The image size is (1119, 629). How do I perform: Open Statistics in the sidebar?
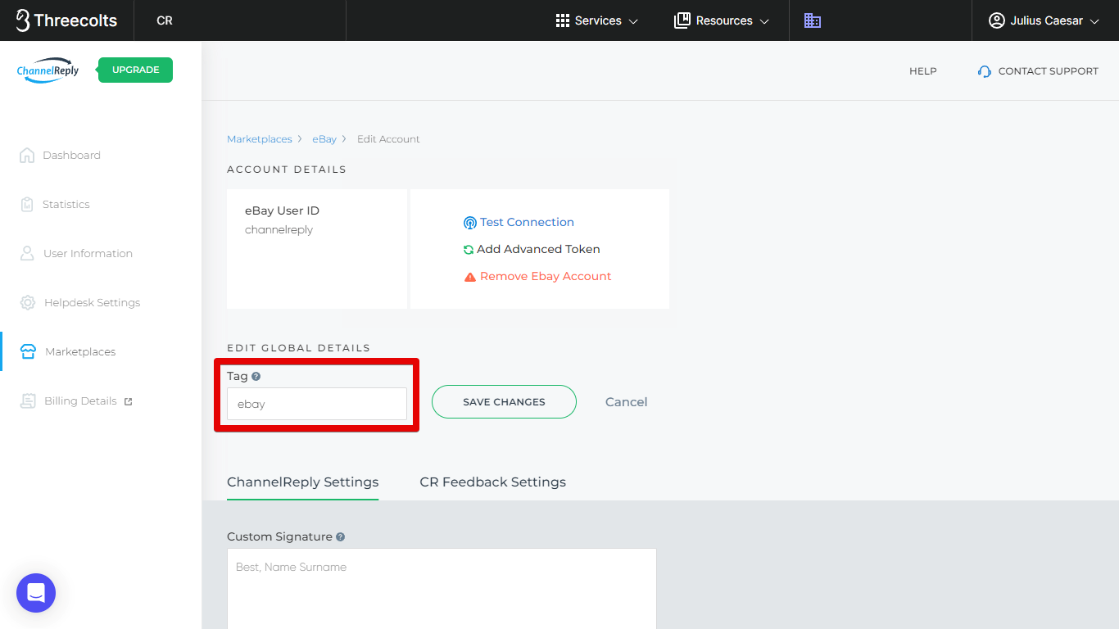55,204
